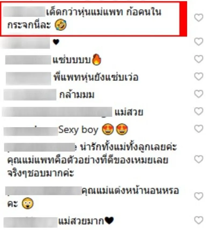
Task: Open blurred username before กล้ามมม
Action: [30, 95]
